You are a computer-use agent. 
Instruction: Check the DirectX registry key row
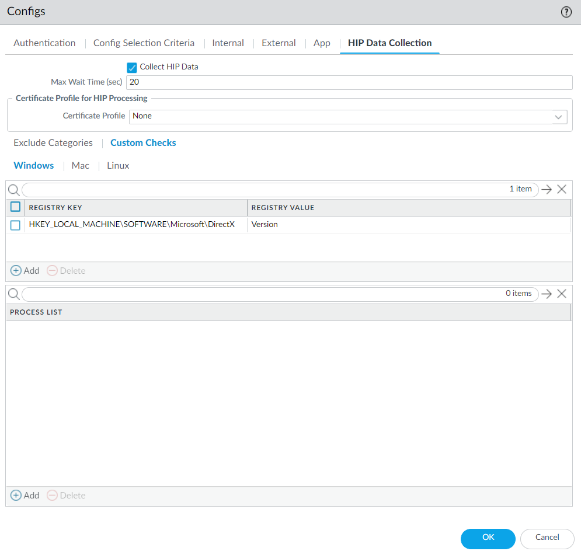click(16, 225)
